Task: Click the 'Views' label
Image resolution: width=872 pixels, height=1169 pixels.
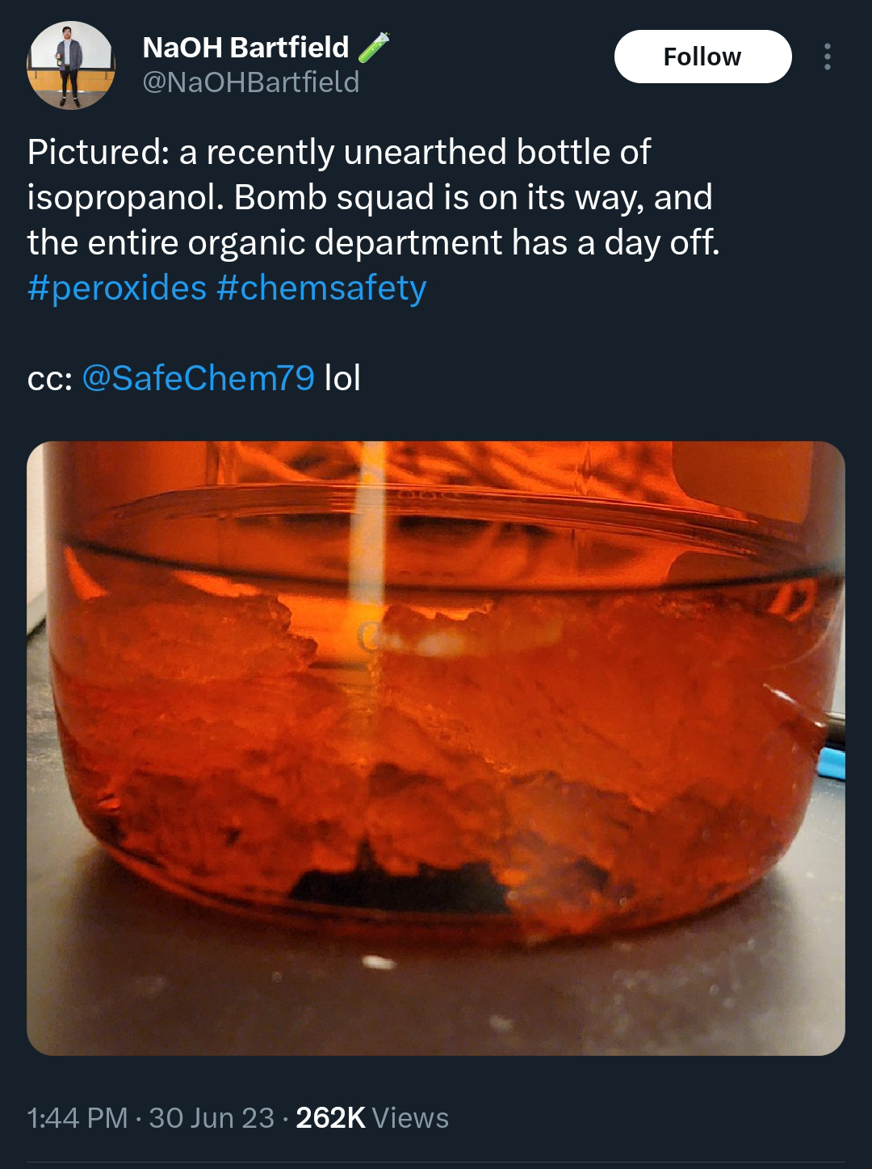Action: 410,1118
